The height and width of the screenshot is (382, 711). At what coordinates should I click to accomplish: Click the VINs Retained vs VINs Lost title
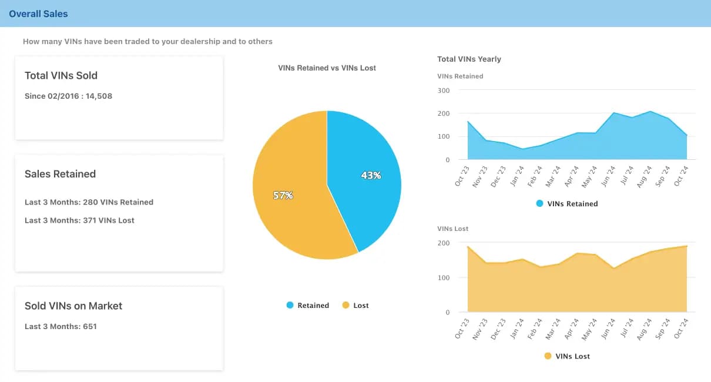pos(327,68)
